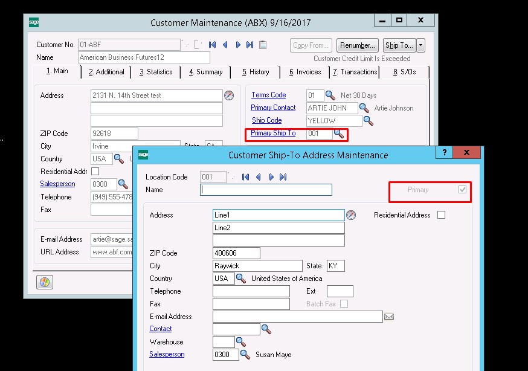Expand the Ship To button dropdown arrow
The width and height of the screenshot is (528, 371).
click(421, 45)
